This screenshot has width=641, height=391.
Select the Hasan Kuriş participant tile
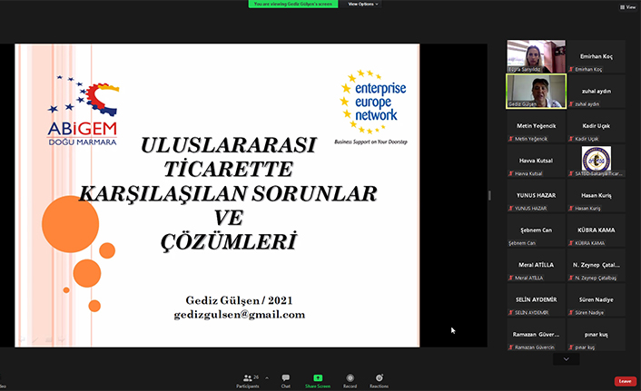click(x=597, y=195)
